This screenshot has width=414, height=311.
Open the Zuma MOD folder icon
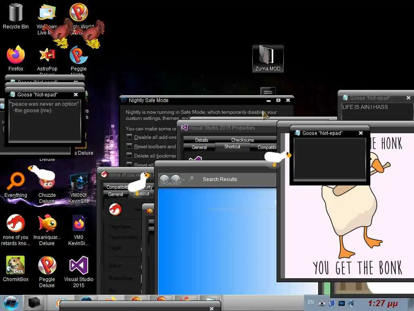[x=268, y=58]
